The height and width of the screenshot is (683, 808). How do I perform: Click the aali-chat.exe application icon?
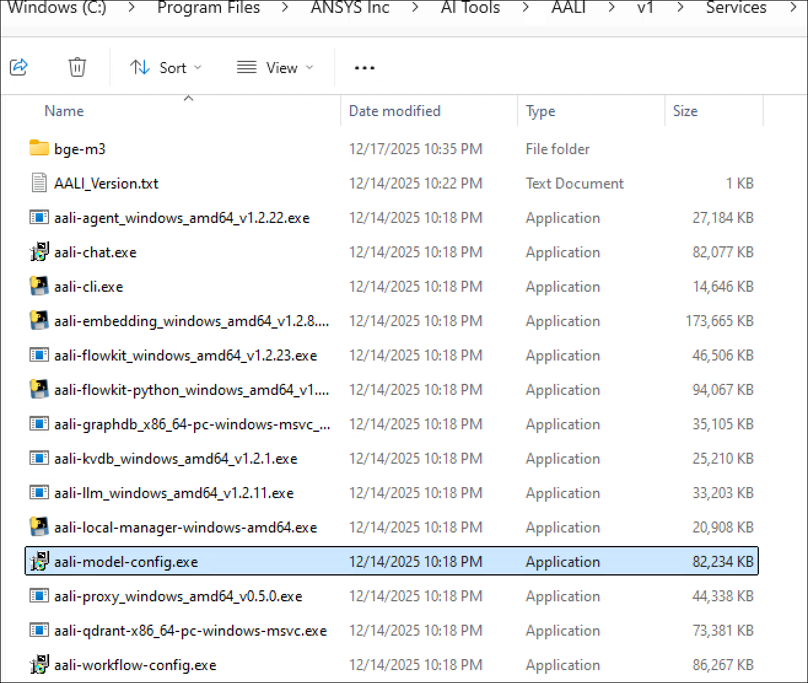[39, 252]
